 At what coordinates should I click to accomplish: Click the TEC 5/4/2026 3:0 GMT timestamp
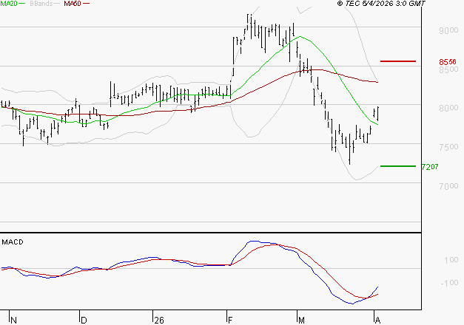coord(381,4)
